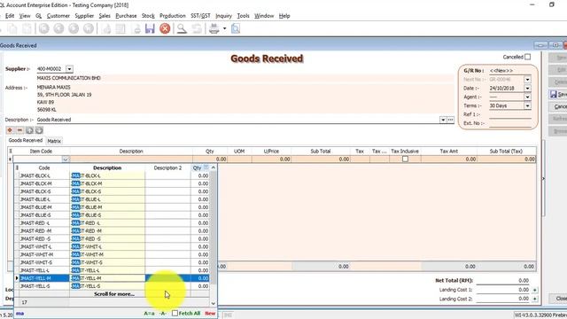
Task: Click the Print toolbar icon
Action: (214, 28)
